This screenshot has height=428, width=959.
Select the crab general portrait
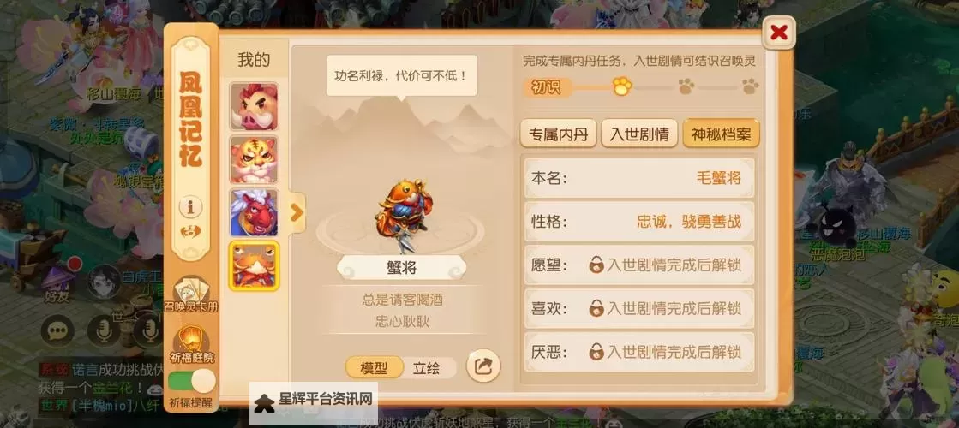pyautogui.click(x=253, y=265)
